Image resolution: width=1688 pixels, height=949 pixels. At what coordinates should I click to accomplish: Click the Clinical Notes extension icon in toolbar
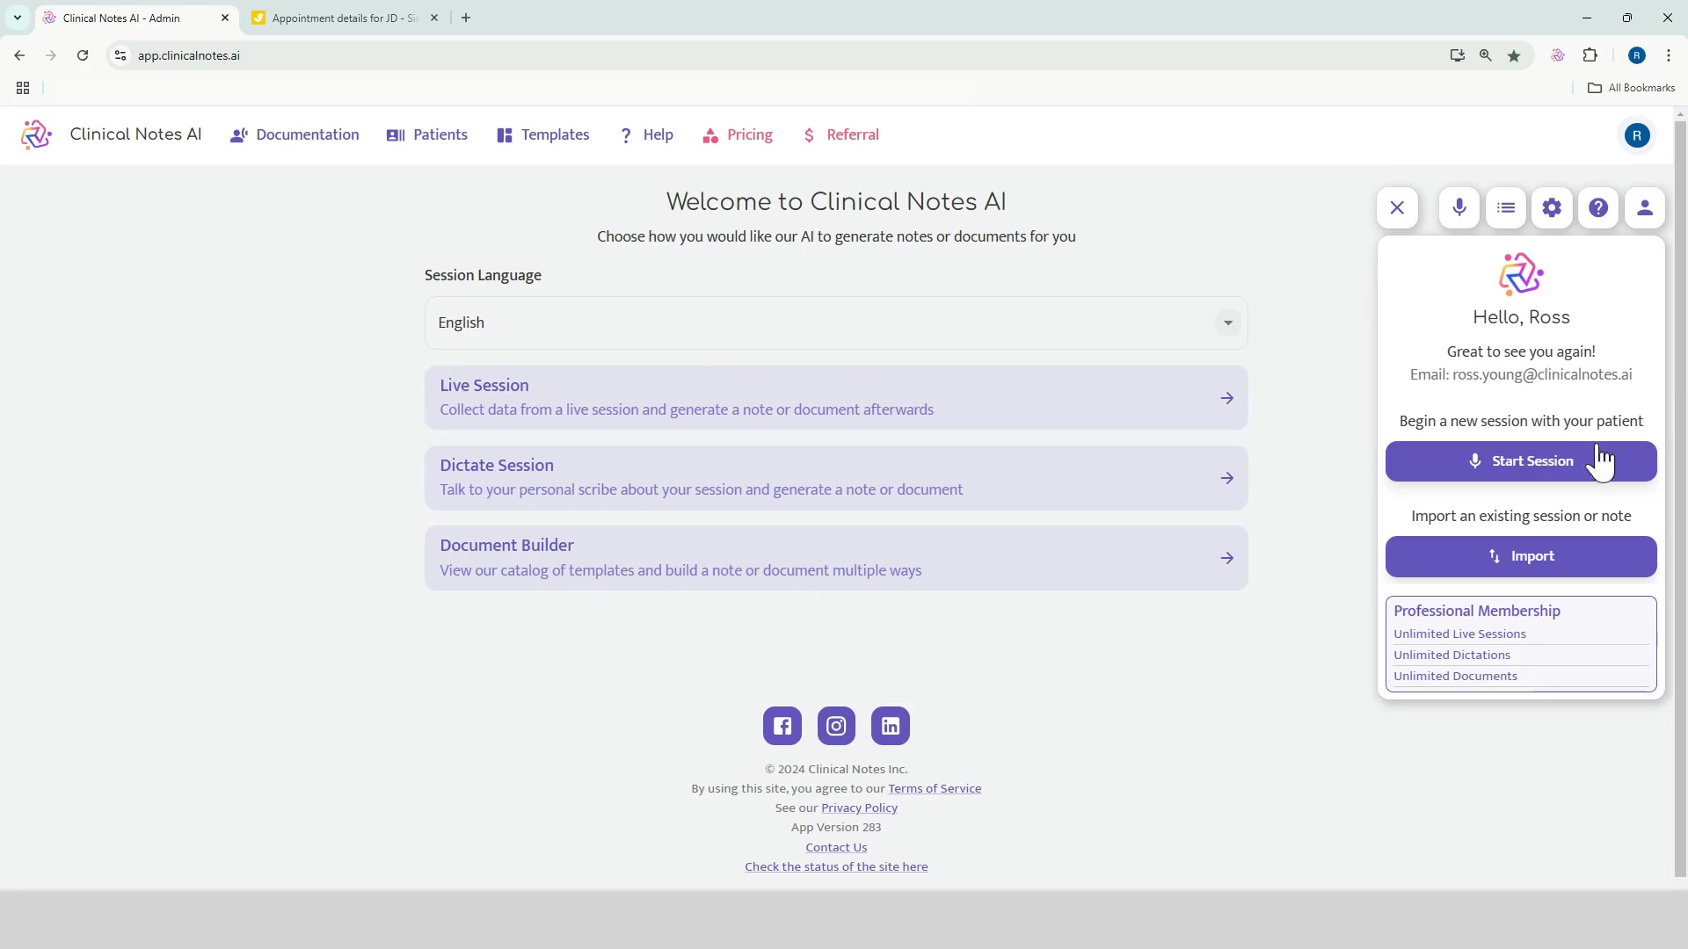coord(1558,55)
